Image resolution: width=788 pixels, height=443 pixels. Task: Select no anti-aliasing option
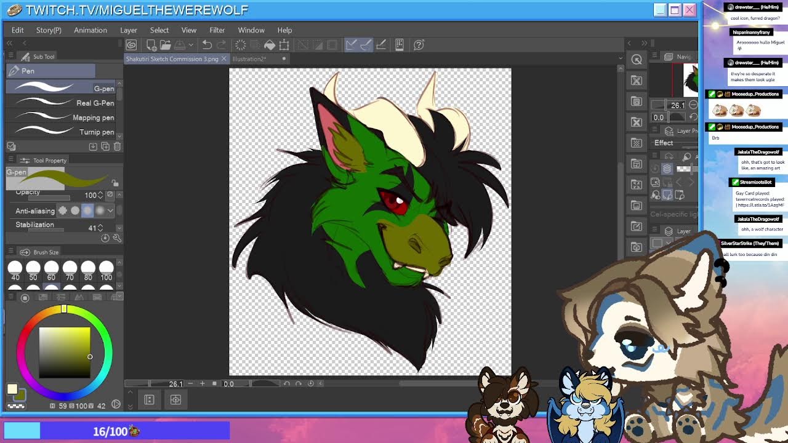[63, 210]
